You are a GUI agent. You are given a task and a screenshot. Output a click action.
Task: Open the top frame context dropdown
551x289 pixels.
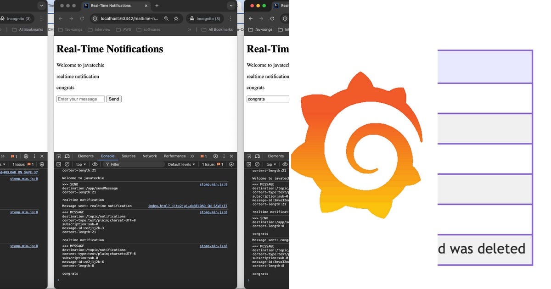[x=81, y=164]
